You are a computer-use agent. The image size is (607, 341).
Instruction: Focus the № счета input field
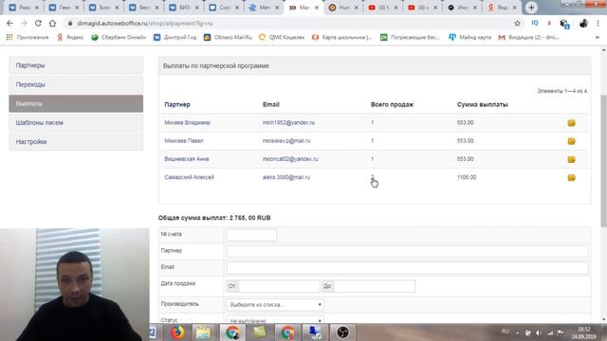(x=251, y=235)
